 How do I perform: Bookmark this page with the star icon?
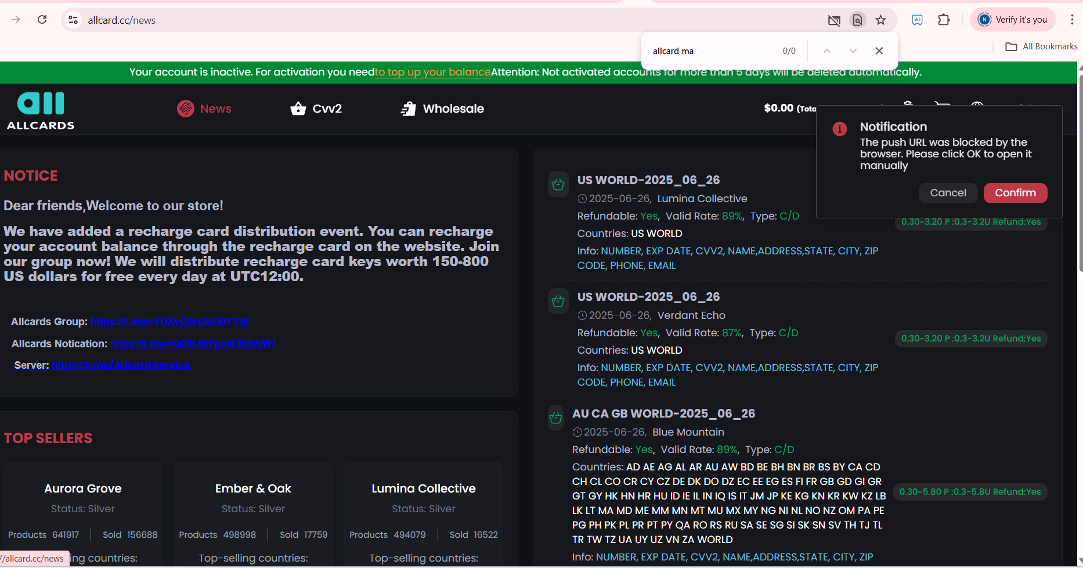[881, 20]
